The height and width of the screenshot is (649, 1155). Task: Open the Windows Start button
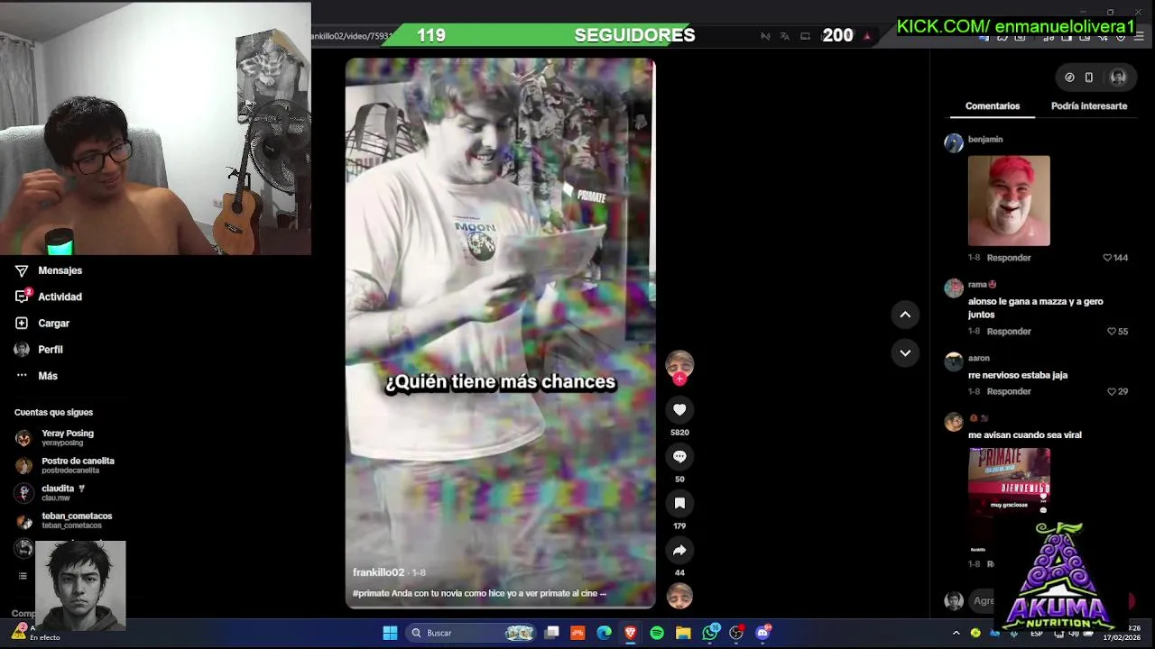pyautogui.click(x=390, y=633)
